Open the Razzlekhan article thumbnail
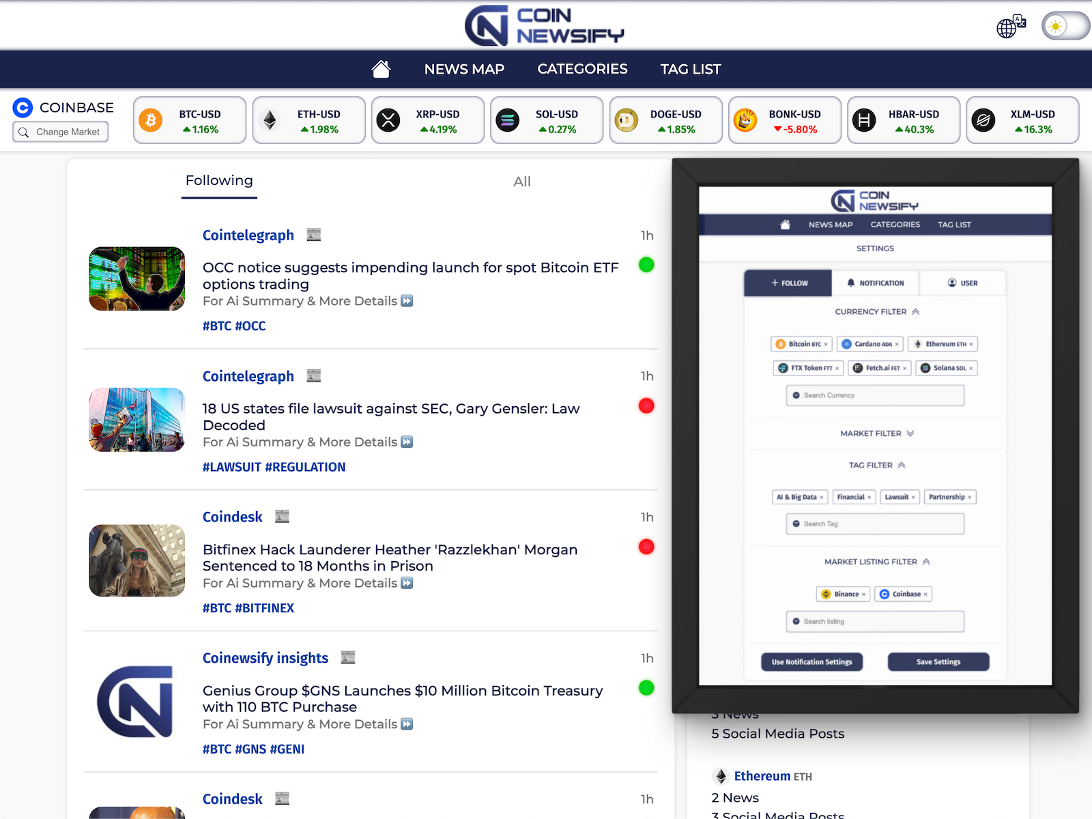The image size is (1092, 819). click(137, 560)
